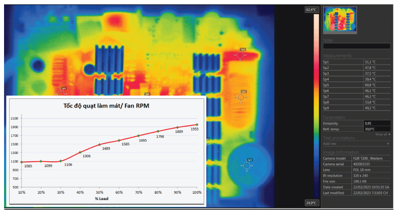Screen dimensions: 396x213
Task: Click the 1798 data label on the chart
Action: point(160,137)
